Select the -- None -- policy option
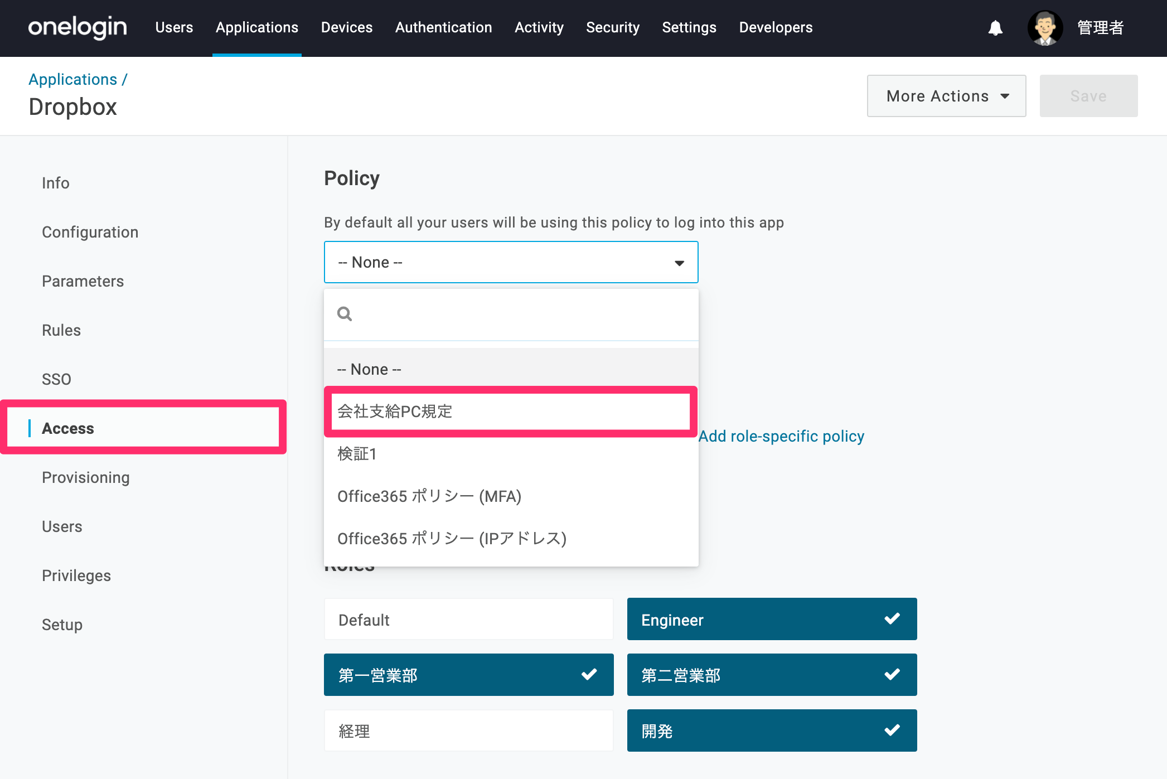 511,369
